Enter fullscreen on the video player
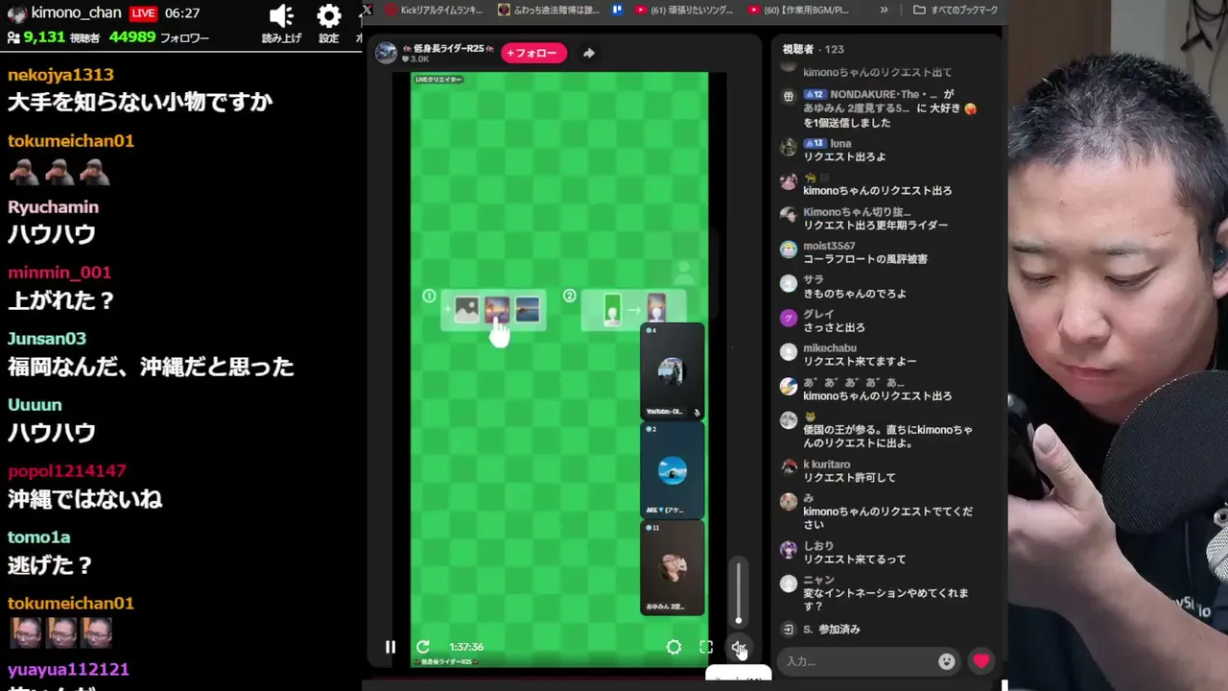1228x691 pixels. pos(706,647)
